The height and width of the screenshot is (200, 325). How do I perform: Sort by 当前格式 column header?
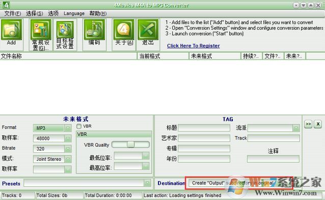[163, 56]
